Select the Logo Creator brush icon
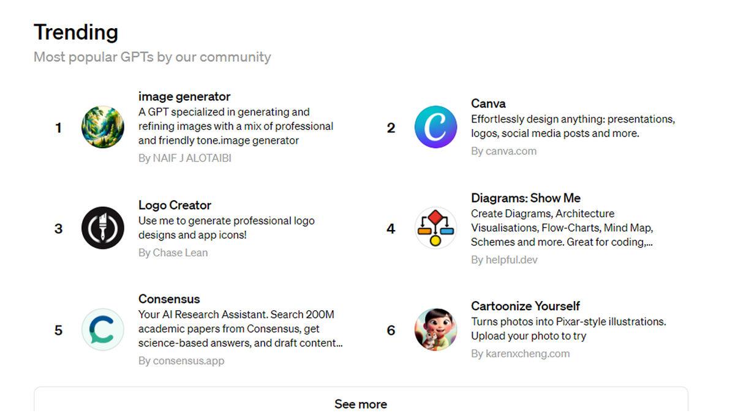Viewport: 735px width, 413px height. [x=103, y=228]
